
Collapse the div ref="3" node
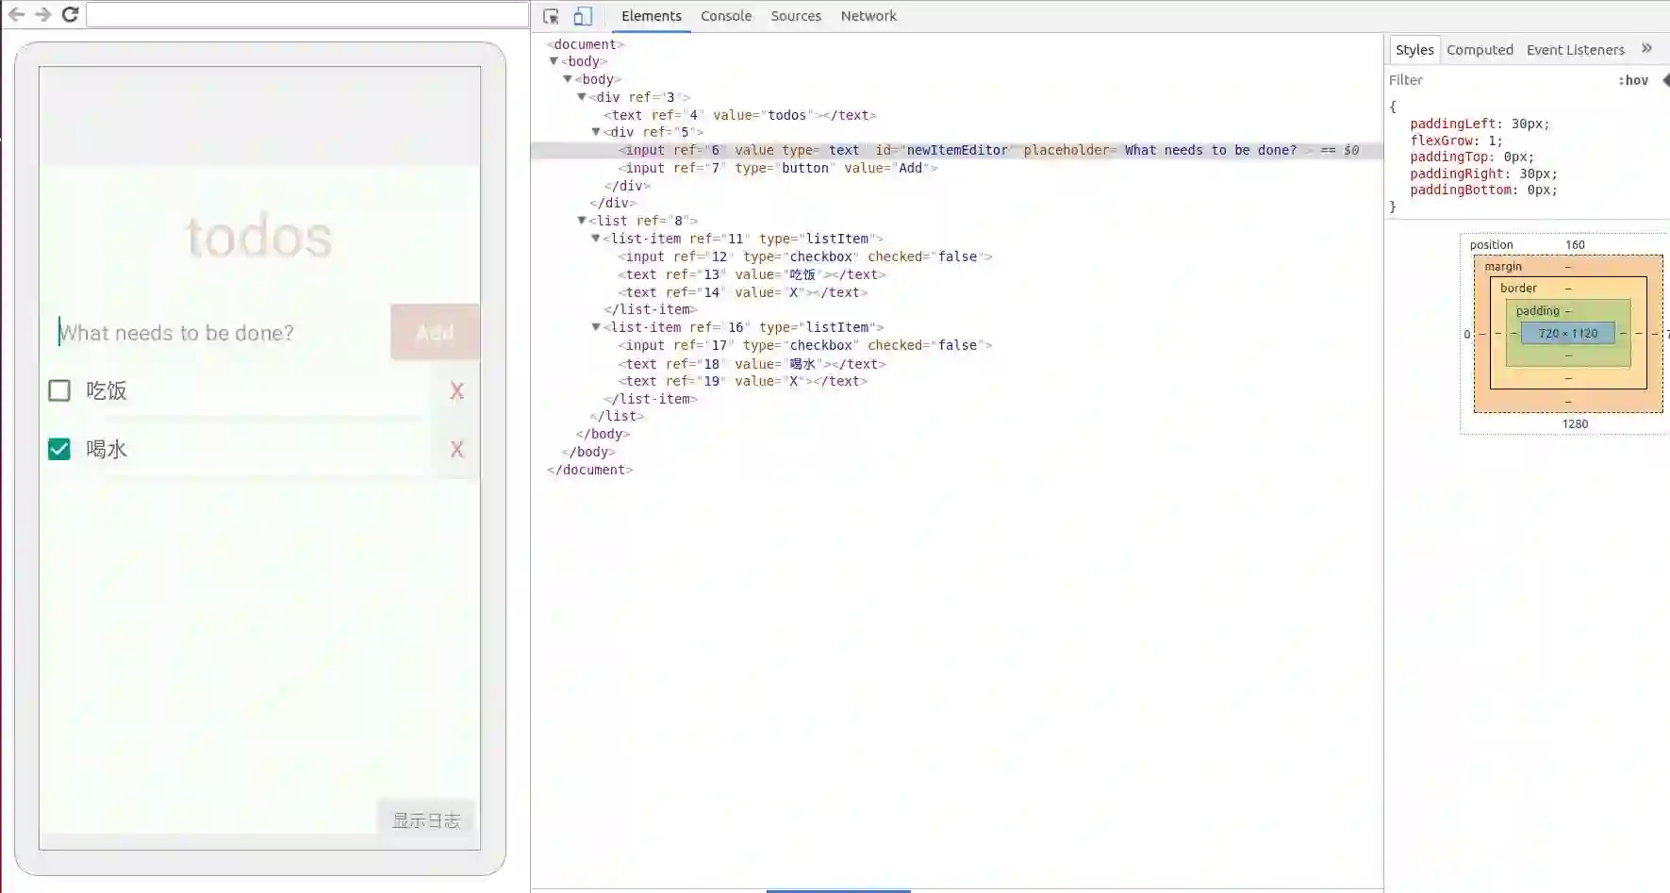pyautogui.click(x=582, y=97)
